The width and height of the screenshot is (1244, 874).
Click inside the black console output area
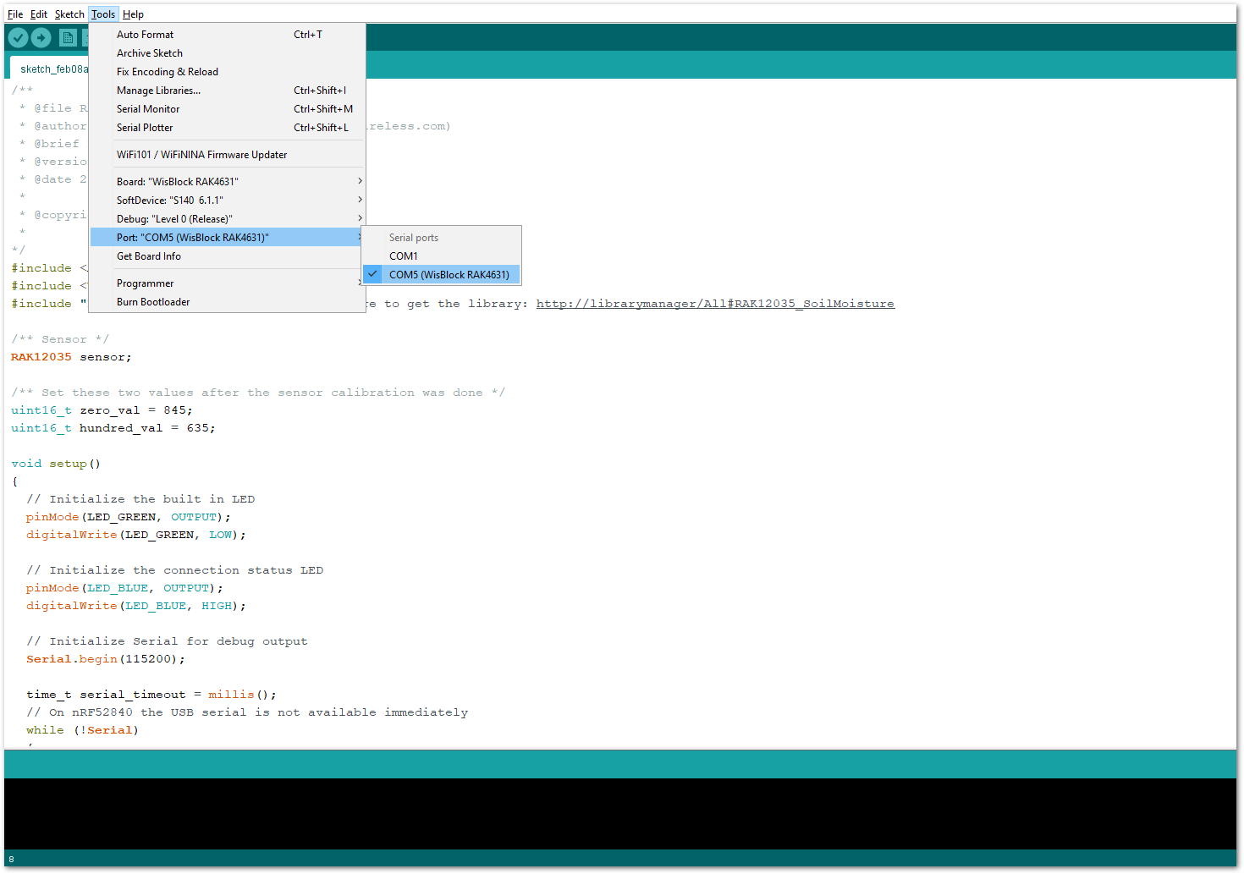620,814
